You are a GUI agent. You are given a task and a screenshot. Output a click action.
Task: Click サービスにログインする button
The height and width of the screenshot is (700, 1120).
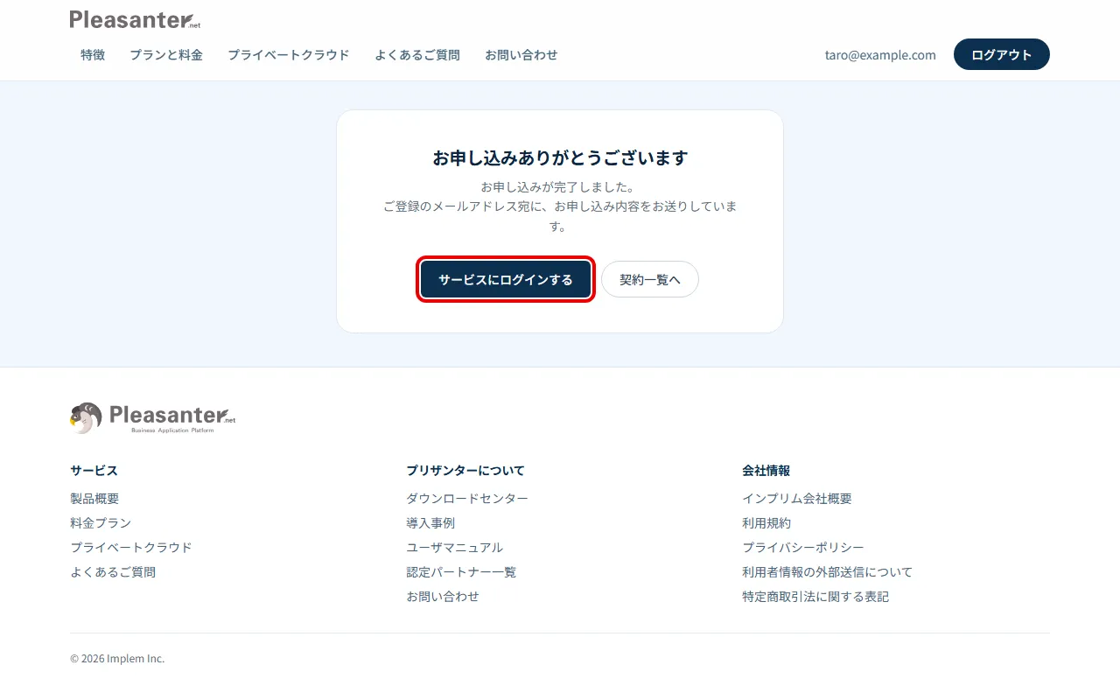(x=506, y=279)
